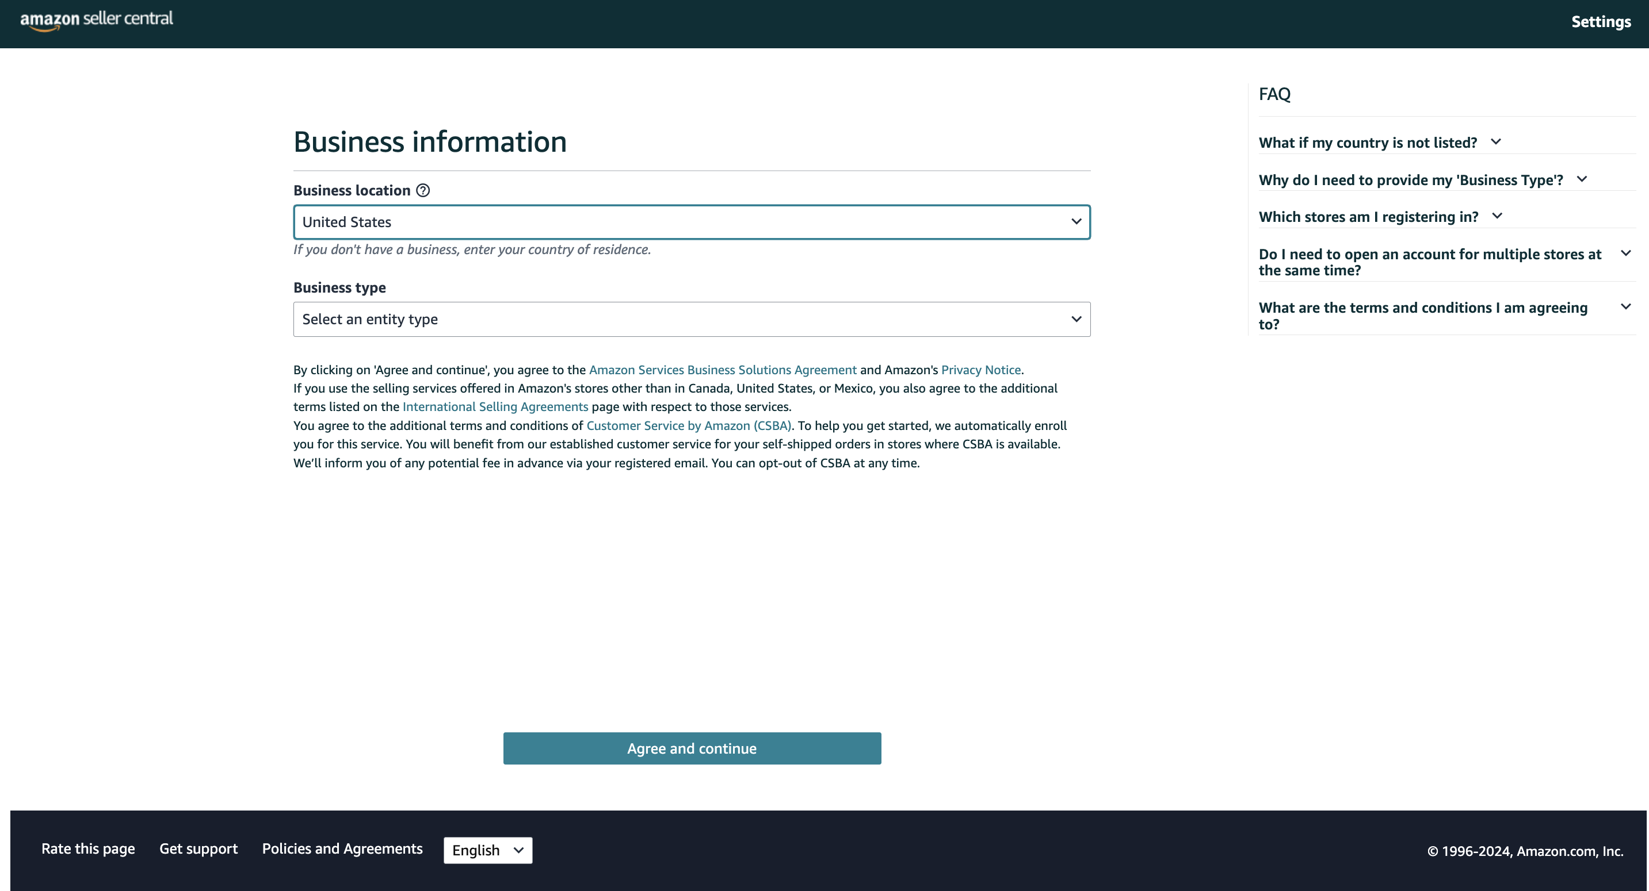Click the FAQ heading
Image resolution: width=1649 pixels, height=891 pixels.
click(x=1274, y=94)
